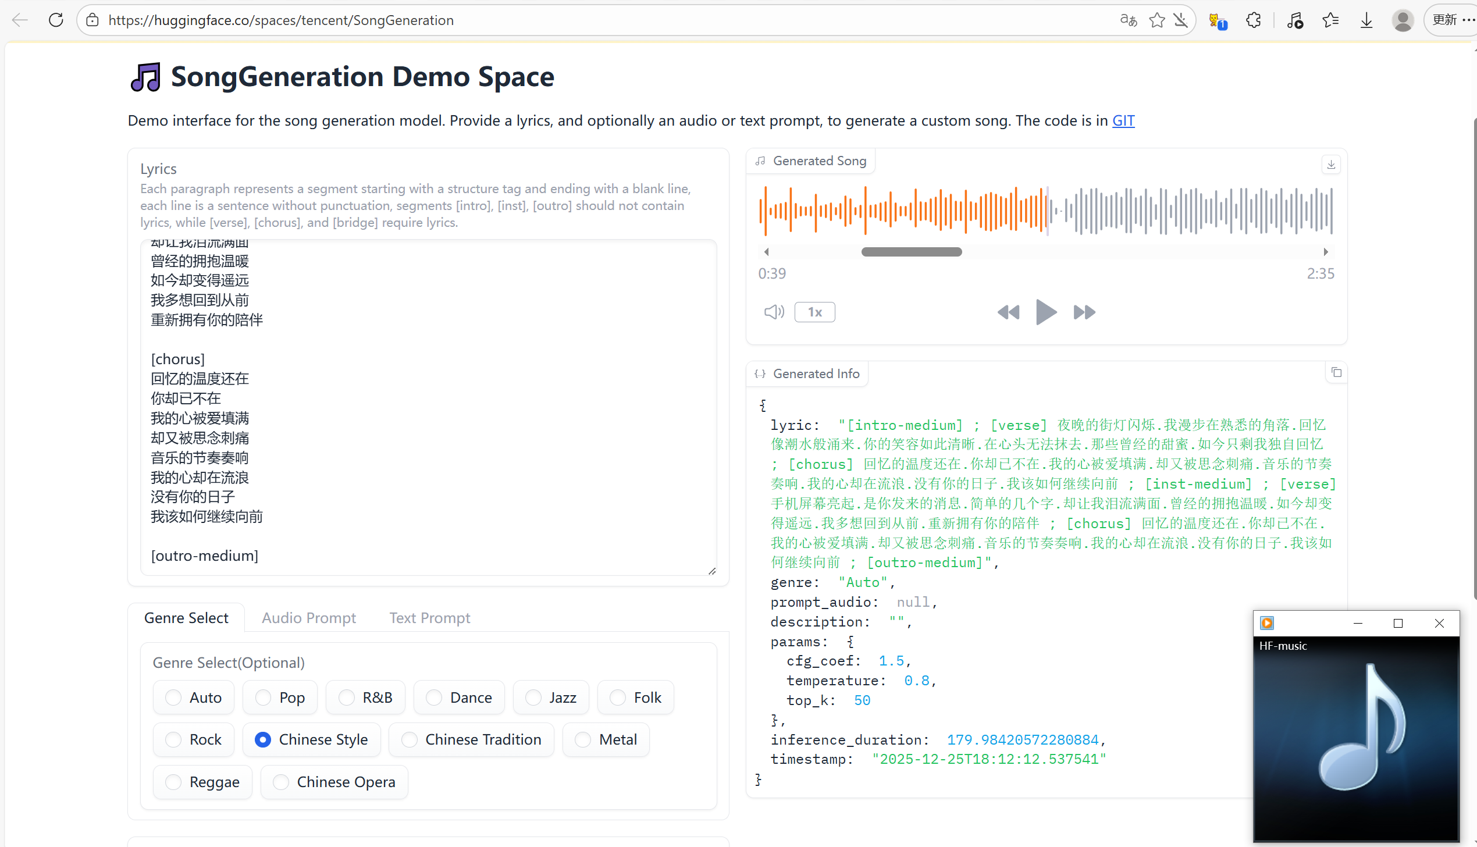1477x847 pixels.
Task: Mute the song volume speaker icon
Action: (x=774, y=312)
